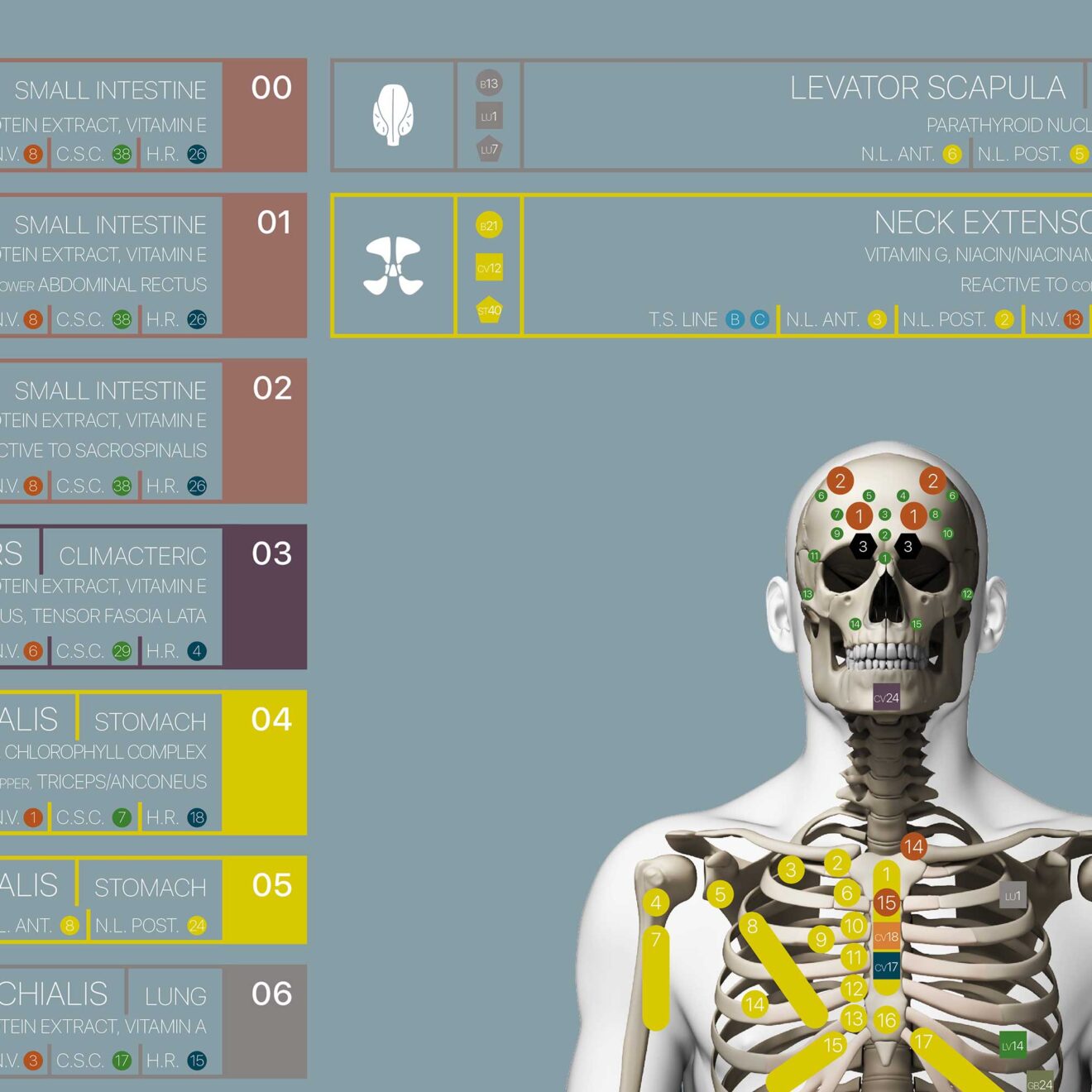
Task: Click the SMALL INTESTINE label in row 02
Action: point(110,390)
